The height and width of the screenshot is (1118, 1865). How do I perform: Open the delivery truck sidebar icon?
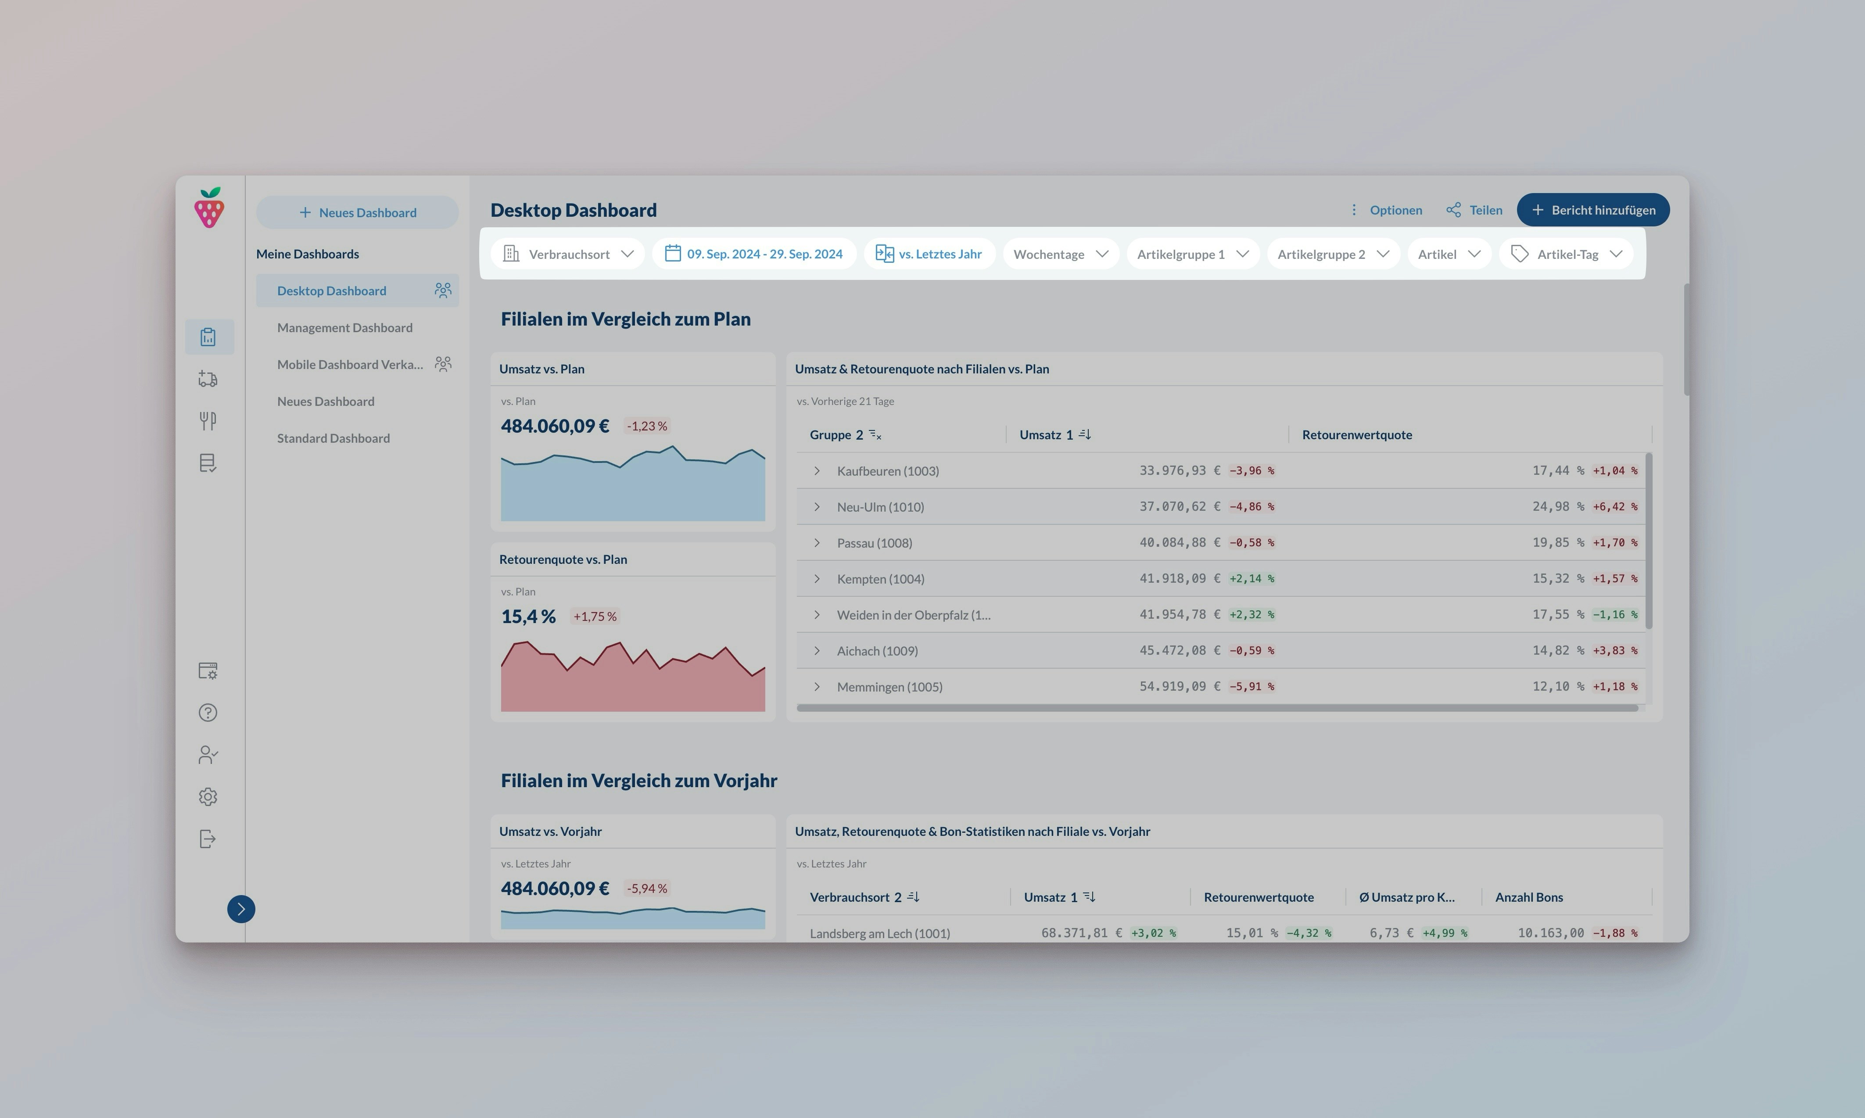tap(208, 379)
